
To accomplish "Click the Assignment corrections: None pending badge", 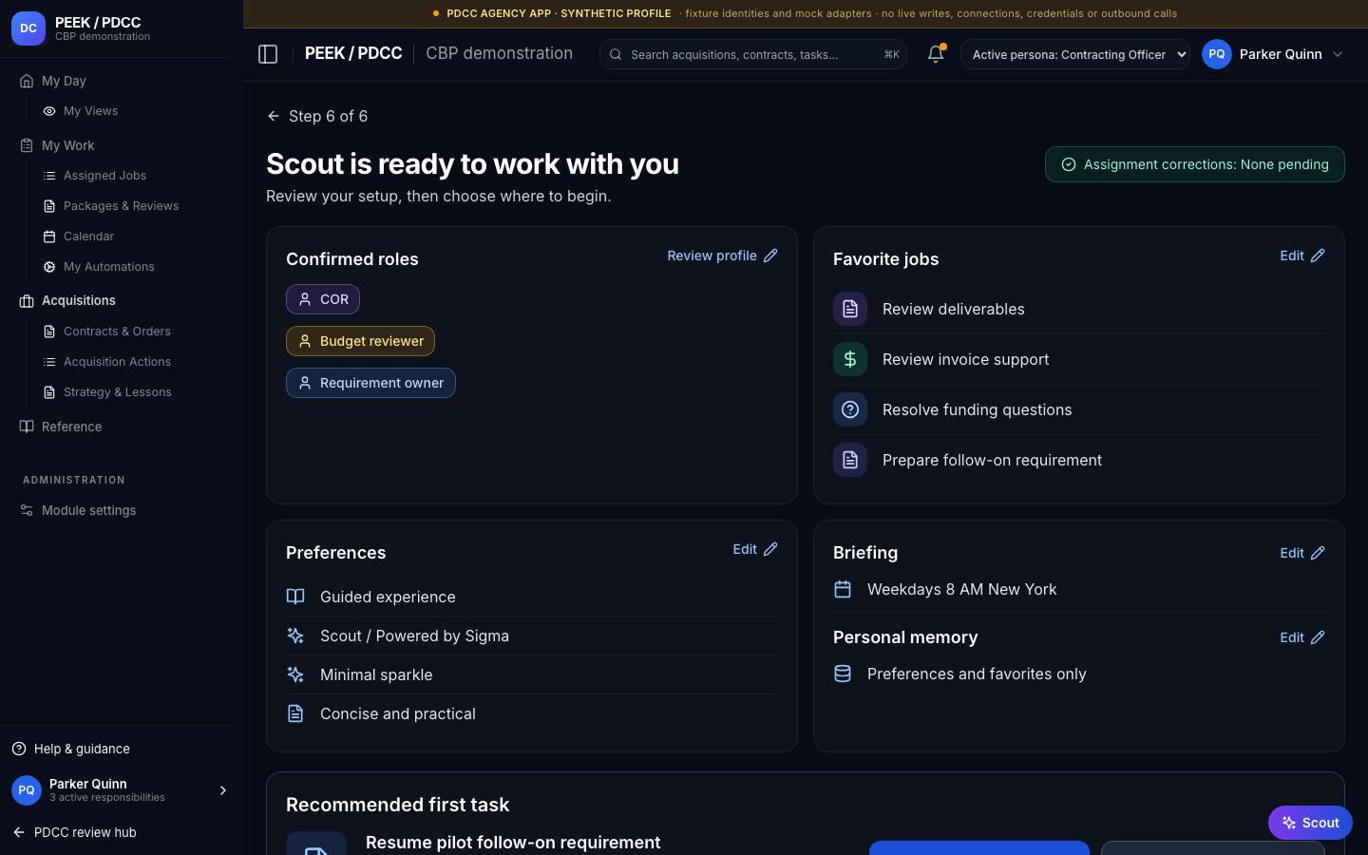I will tap(1195, 164).
